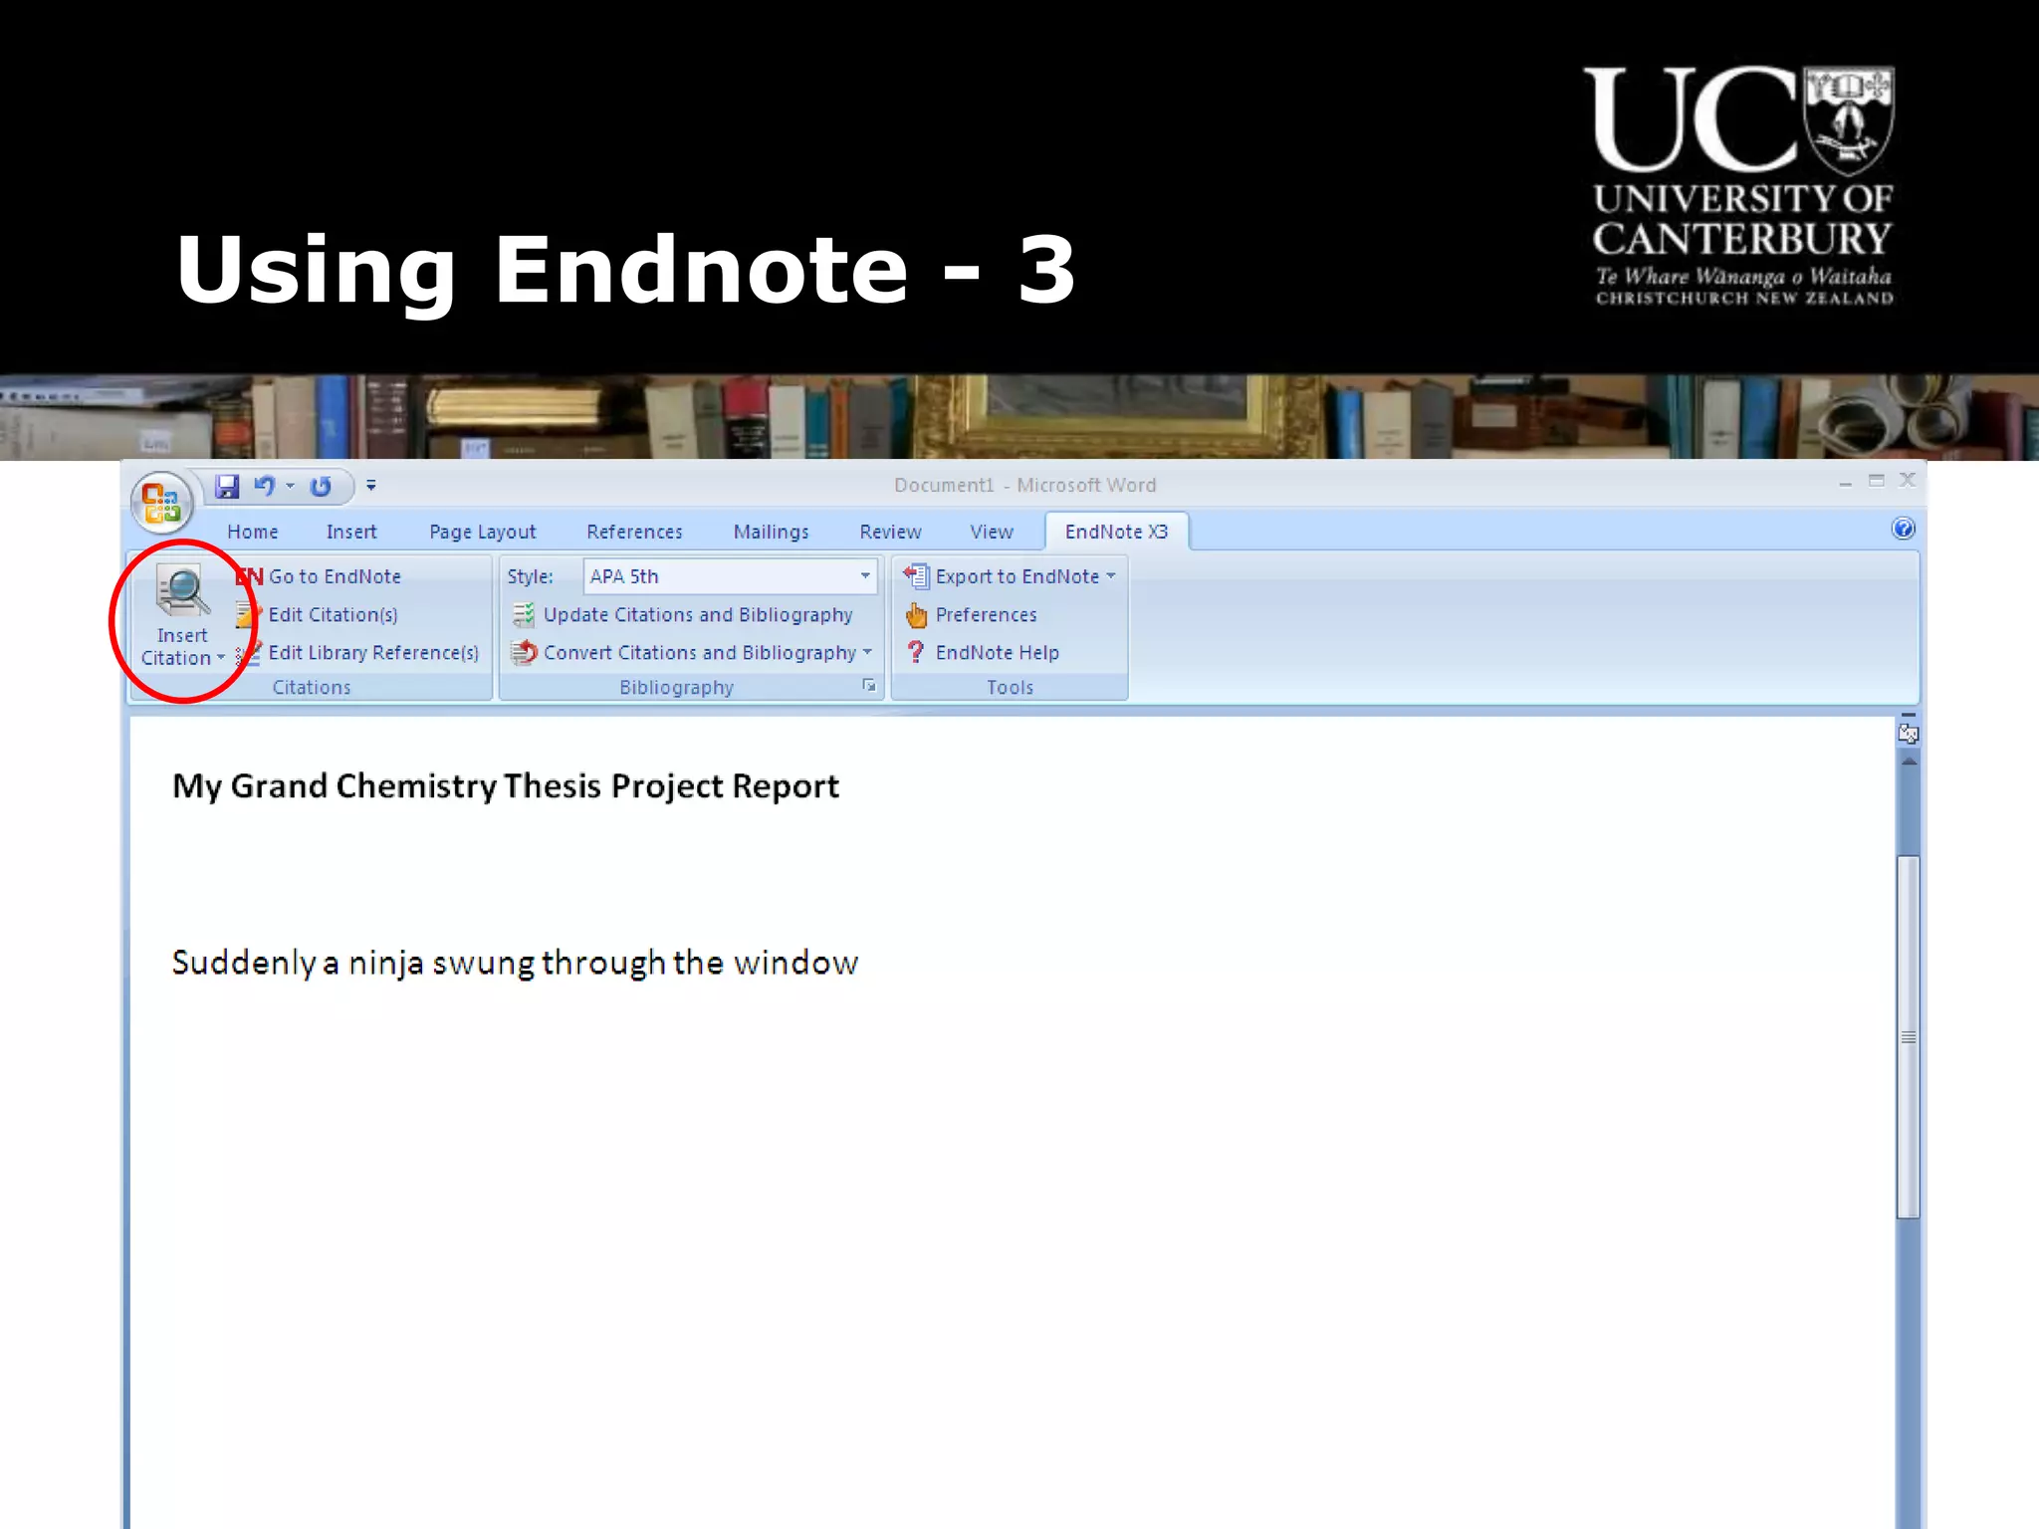The image size is (2039, 1529).
Task: Expand Export to EndNote dropdown arrow
Action: [x=1110, y=575]
